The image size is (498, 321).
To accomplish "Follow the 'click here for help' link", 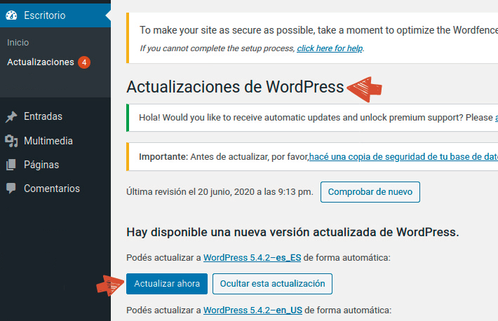I will click(330, 48).
